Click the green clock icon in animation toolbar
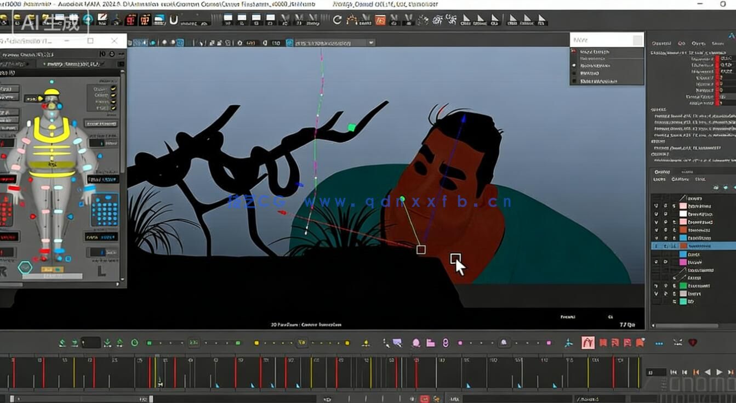736x403 pixels. [x=134, y=343]
